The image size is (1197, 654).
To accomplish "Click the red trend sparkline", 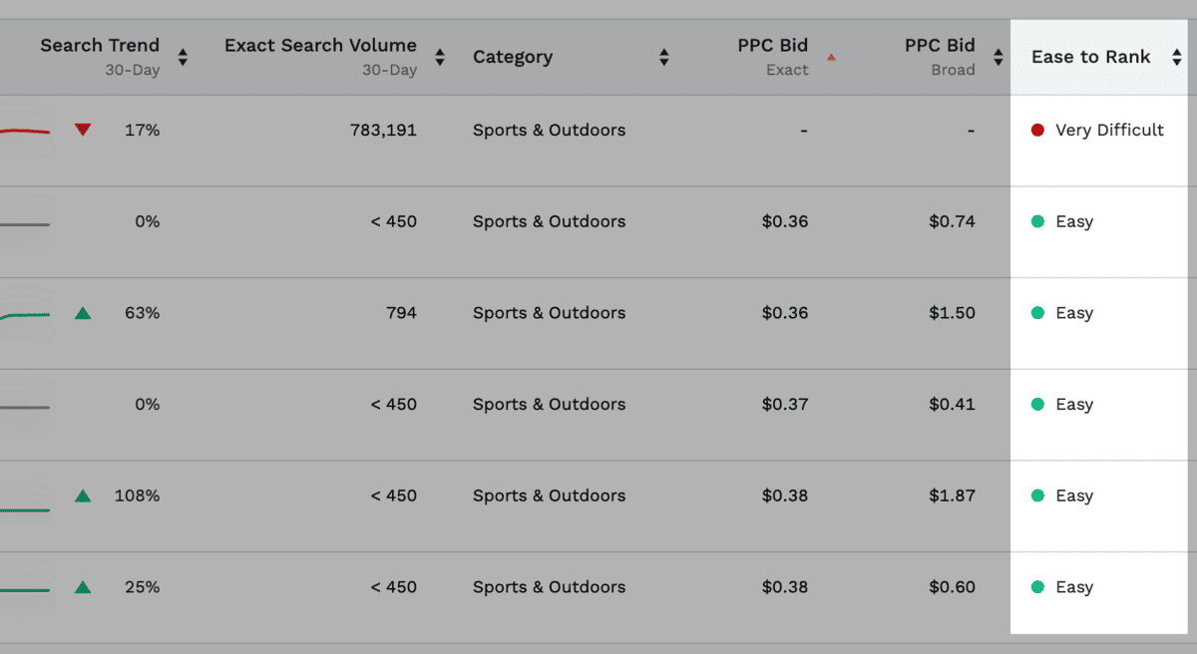I will pos(25,131).
